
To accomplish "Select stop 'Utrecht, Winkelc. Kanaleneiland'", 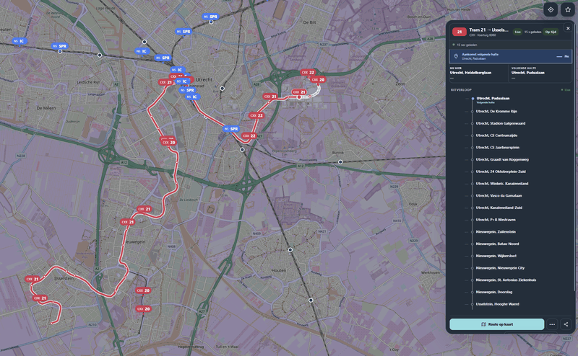I will (501, 184).
